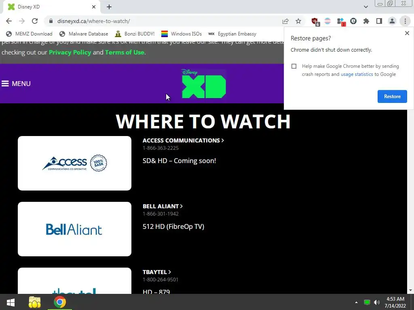
Task: Open the ACCESS COMMUNICATIONS provider link
Action: (183, 140)
